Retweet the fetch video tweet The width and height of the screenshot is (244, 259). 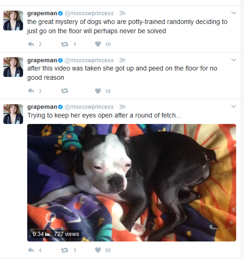(65, 250)
